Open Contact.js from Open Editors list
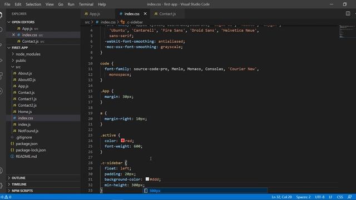Screen dimensions: 356x200 pyautogui.click(x=30, y=41)
